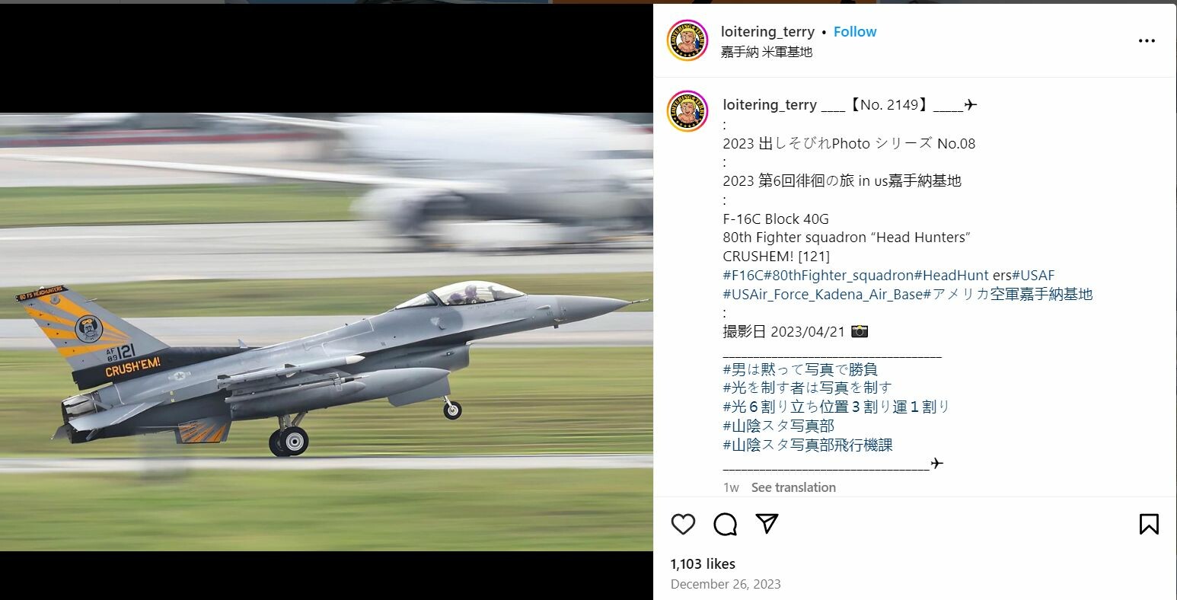Click See translation under caption
Screen dimensions: 1177x600
click(793, 487)
